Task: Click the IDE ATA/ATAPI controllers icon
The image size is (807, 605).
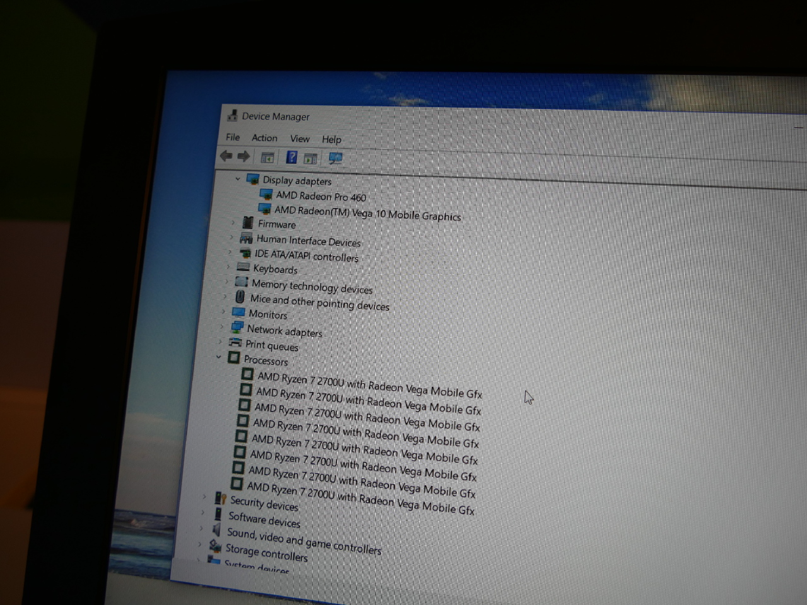Action: (245, 253)
